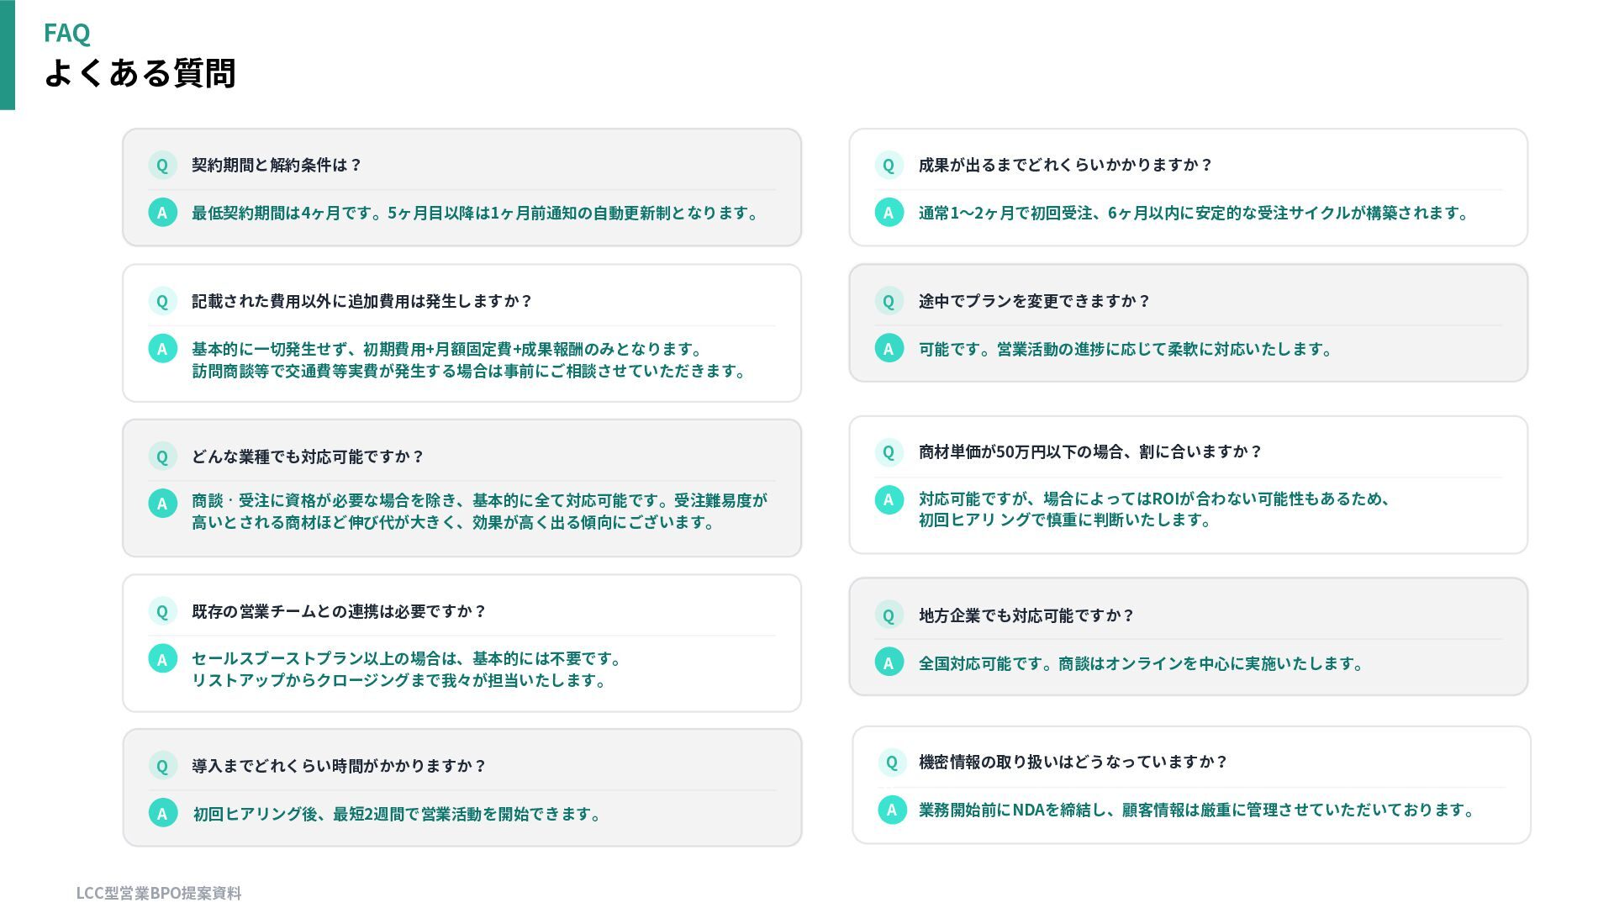Click the Q icon for 既存の営業チームとの連携 question

162,611
